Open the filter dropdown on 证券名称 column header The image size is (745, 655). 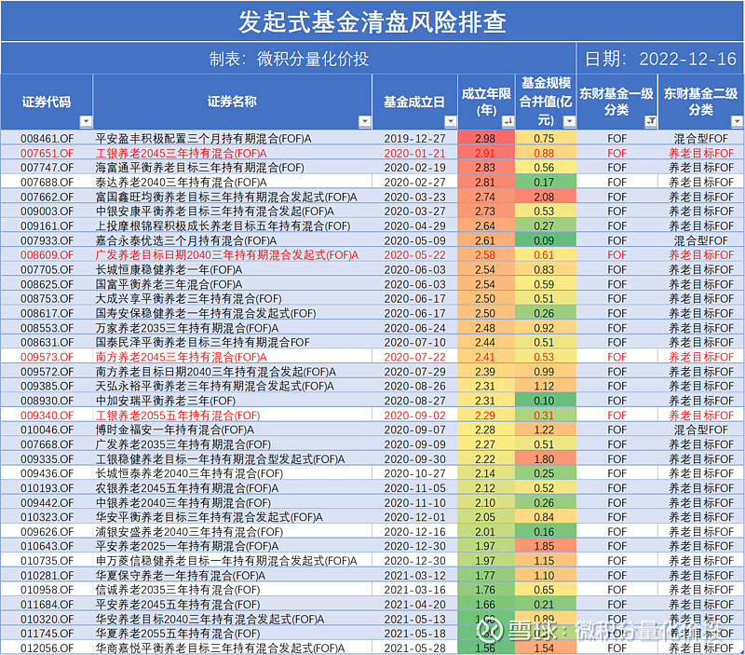click(x=362, y=120)
